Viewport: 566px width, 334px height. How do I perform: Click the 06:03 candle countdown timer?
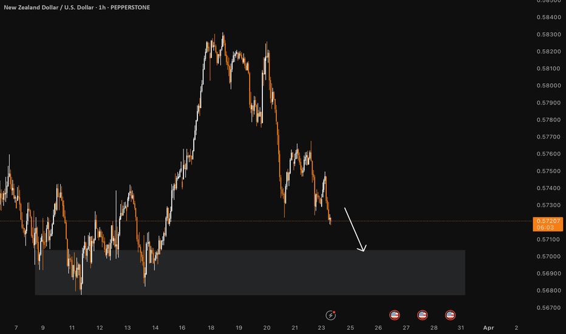(x=545, y=228)
